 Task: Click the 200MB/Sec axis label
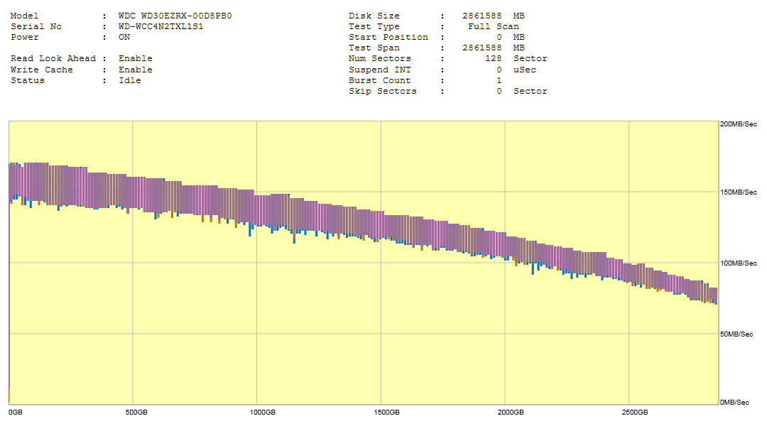coord(739,124)
